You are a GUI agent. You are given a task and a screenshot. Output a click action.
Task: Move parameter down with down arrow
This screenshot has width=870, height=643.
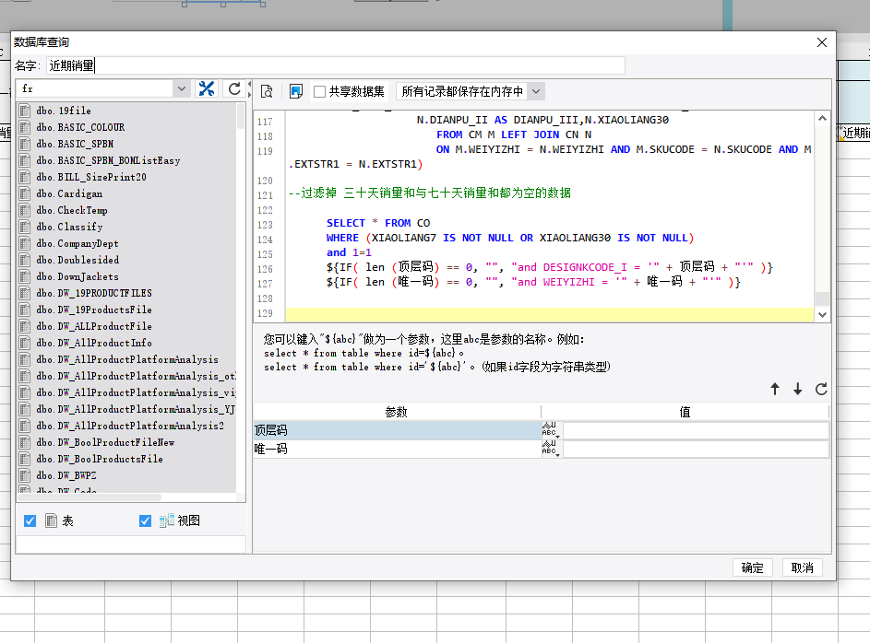798,389
